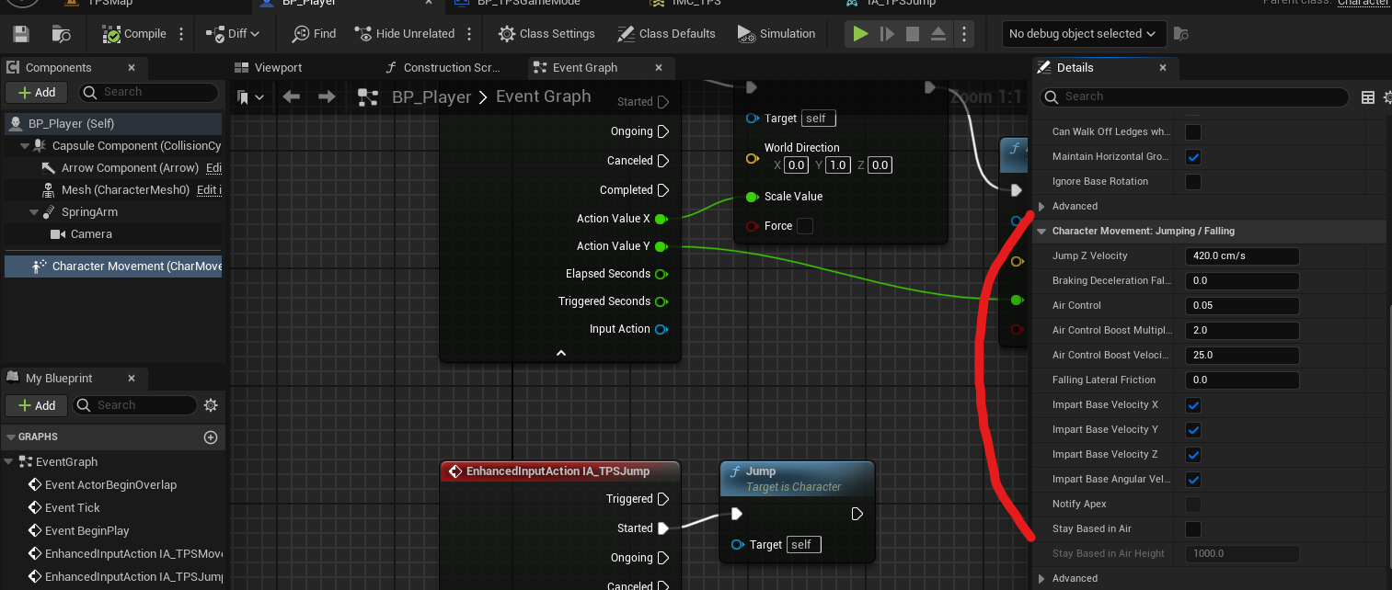Select the Jump function node header
The image size is (1392, 590).
click(797, 478)
